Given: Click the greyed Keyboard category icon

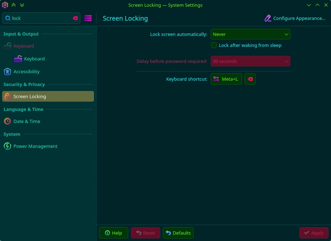Looking at the screenshot, I should tap(7, 46).
